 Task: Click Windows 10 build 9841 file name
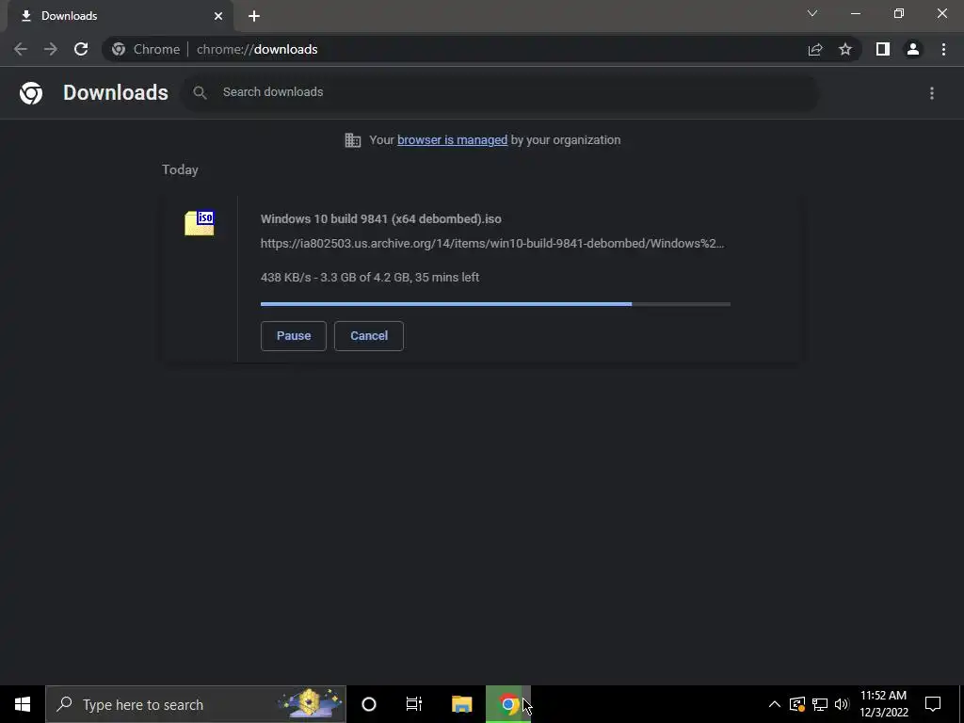[x=381, y=218]
